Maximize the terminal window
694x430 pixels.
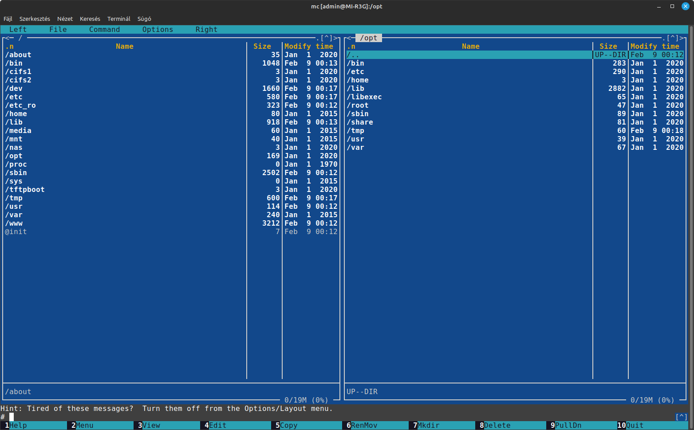point(672,6)
